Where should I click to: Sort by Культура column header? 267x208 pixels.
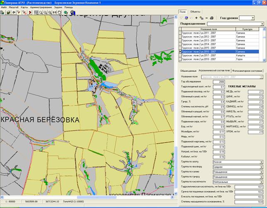pos(247,29)
